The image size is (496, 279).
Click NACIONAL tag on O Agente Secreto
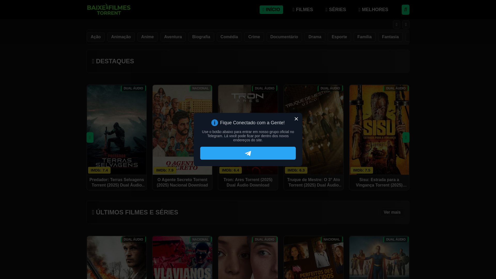(x=200, y=88)
